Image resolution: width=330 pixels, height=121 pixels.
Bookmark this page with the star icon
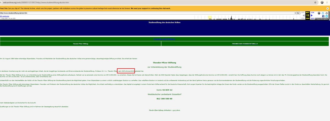tap(315, 2)
